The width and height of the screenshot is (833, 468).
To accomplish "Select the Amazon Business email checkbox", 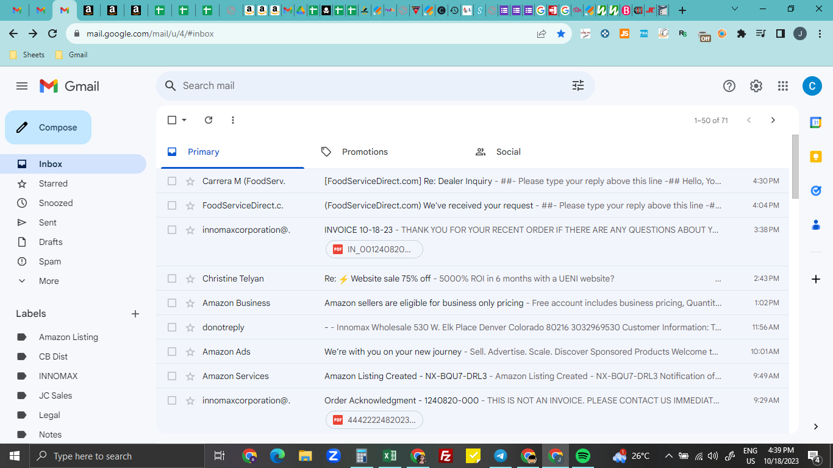I will (172, 303).
